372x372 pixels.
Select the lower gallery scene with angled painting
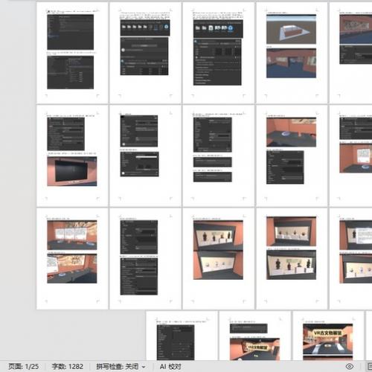click(x=72, y=269)
